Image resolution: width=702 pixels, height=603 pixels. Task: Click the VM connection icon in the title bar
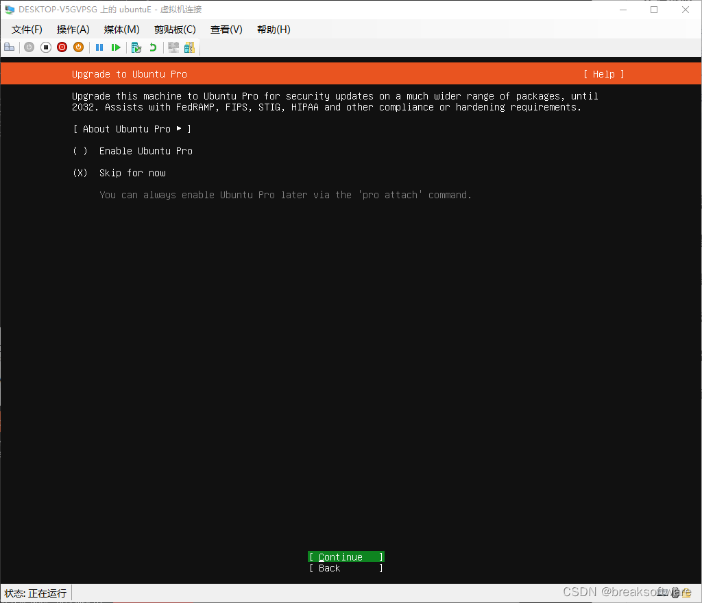10,10
